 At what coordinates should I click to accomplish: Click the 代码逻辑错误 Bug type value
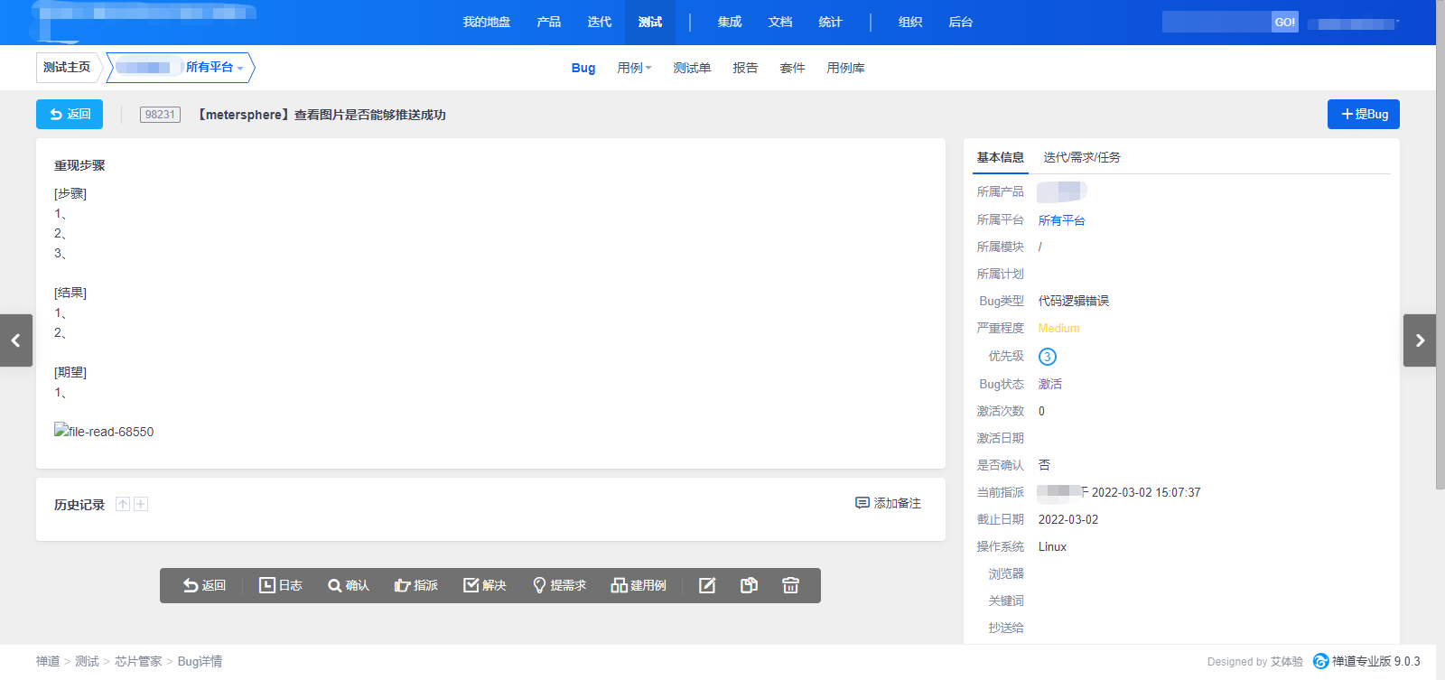pos(1073,301)
